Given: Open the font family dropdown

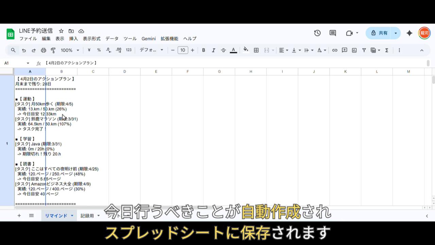Looking at the screenshot, I should point(151,50).
